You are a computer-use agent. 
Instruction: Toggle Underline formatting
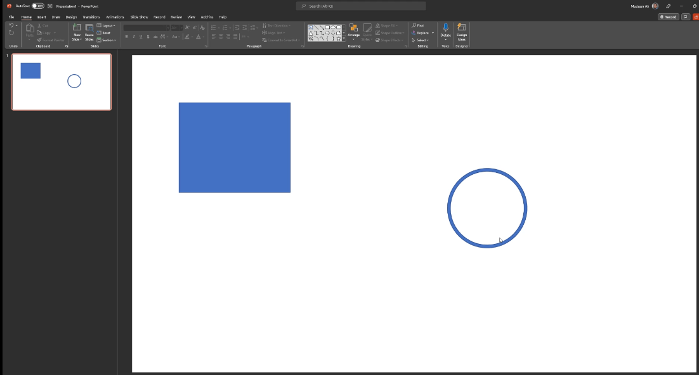tap(141, 37)
